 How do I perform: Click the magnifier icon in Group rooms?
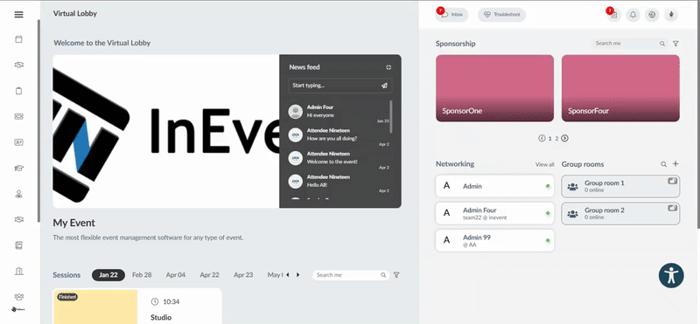[664, 164]
